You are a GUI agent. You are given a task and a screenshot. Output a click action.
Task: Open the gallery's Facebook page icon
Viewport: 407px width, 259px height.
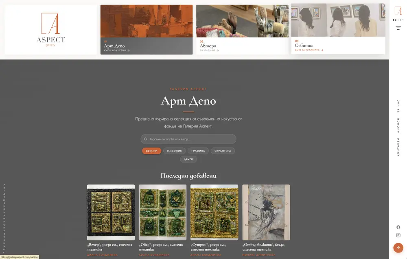tap(398, 227)
